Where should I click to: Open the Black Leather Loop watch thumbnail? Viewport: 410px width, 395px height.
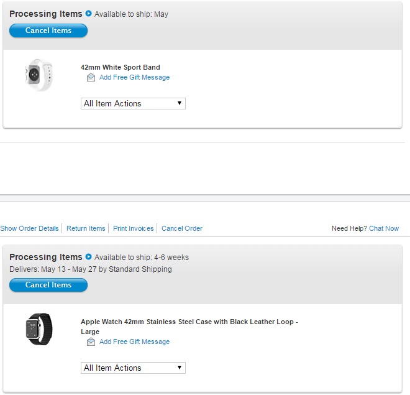(x=39, y=329)
